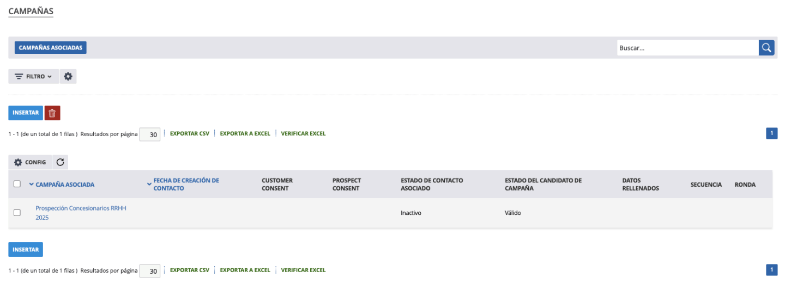785x283 pixels.
Task: Click the red trash delete icon
Action: click(52, 113)
